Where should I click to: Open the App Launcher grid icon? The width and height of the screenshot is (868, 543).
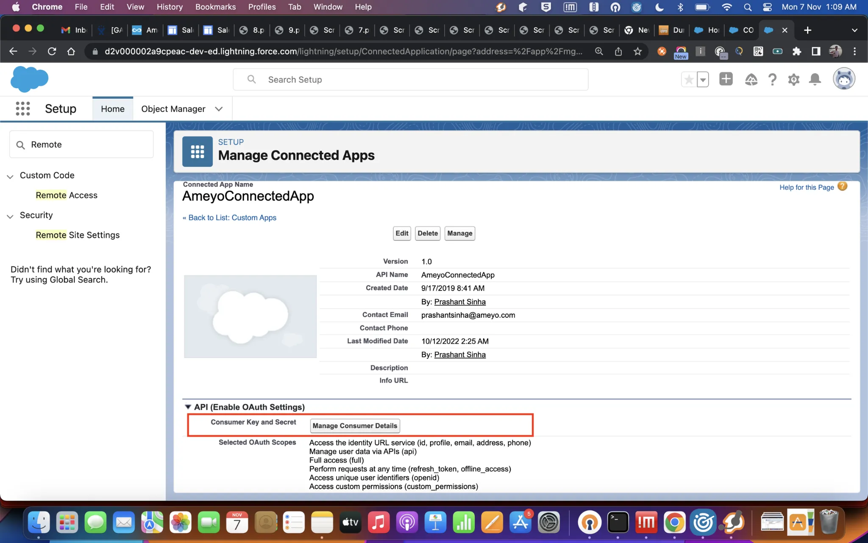(23, 109)
